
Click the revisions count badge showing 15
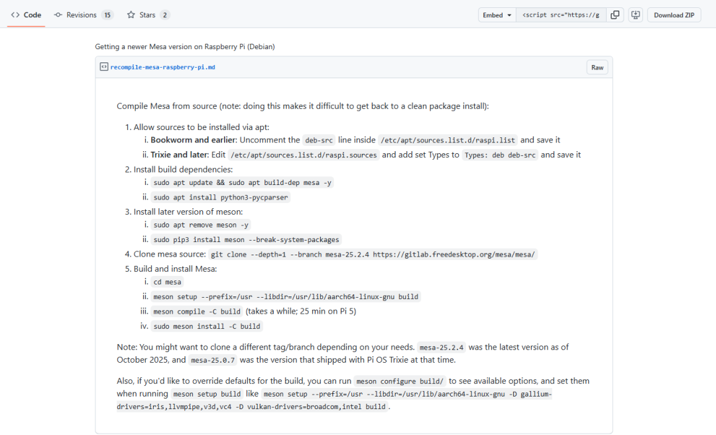click(107, 15)
